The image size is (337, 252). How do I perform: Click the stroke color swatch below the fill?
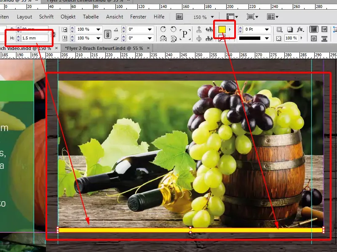[222, 39]
